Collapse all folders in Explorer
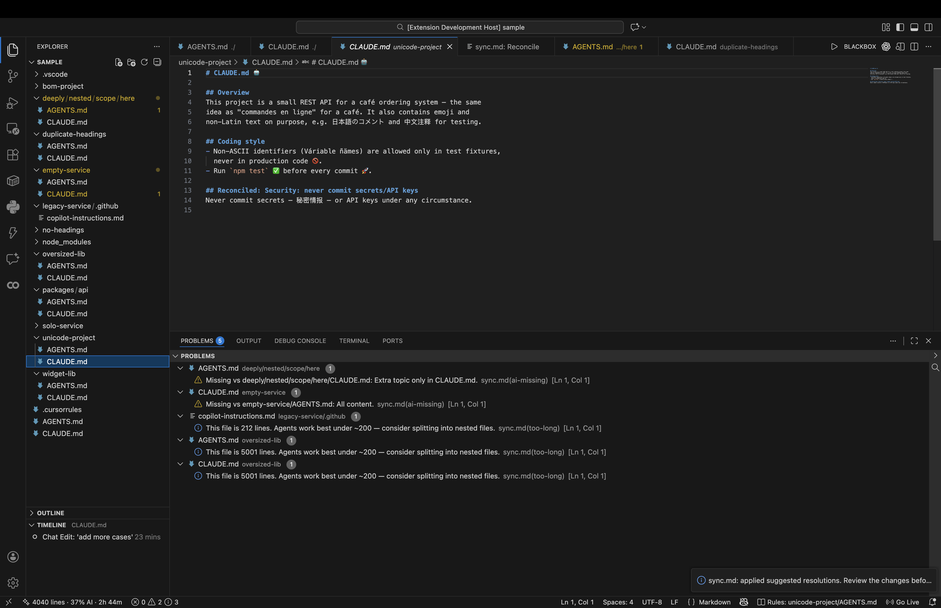Screen dimensions: 941x608 tap(157, 62)
